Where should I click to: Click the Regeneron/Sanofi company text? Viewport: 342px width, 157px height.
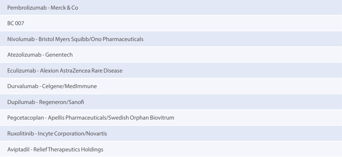pos(62,102)
